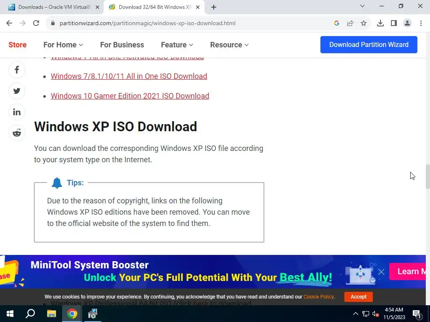The image size is (430, 322).
Task: Open Chrome three-dot menu
Action: click(421, 23)
